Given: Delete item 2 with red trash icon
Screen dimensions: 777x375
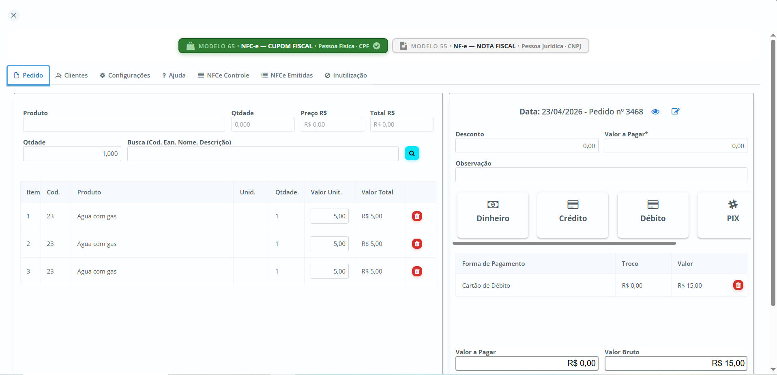Looking at the screenshot, I should 417,244.
